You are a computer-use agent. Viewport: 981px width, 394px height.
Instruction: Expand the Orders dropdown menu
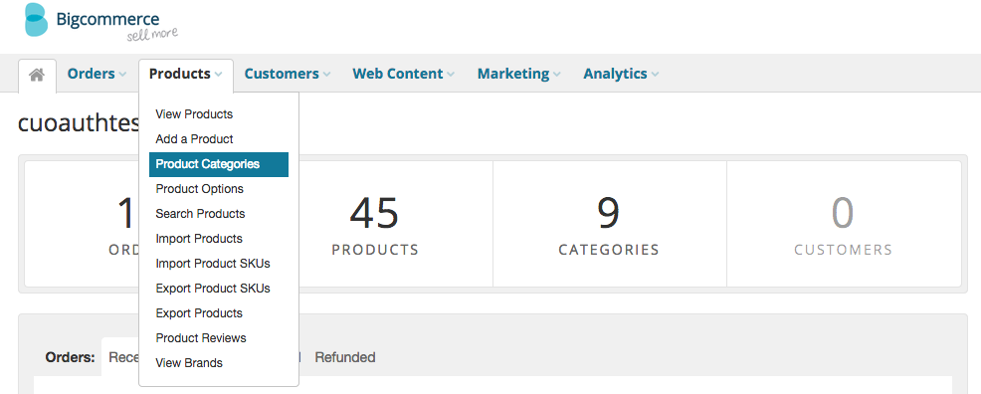pyautogui.click(x=97, y=74)
